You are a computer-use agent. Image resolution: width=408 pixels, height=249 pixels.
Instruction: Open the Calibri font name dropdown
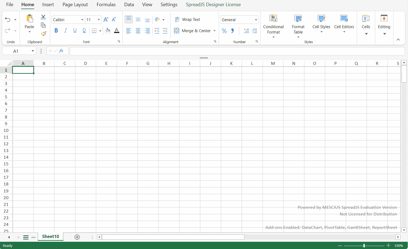coord(82,20)
